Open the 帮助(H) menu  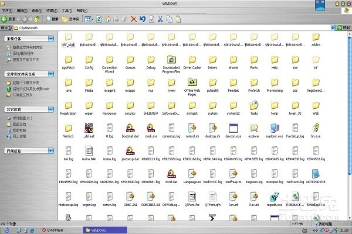pyautogui.click(x=82, y=11)
